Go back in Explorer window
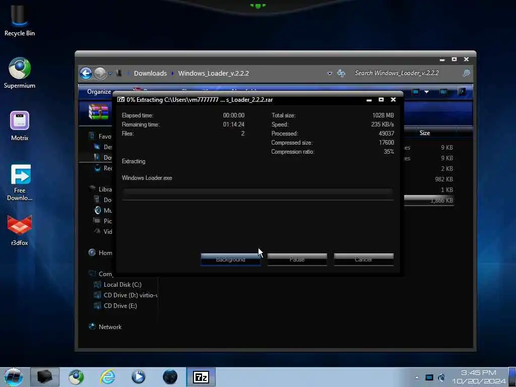This screenshot has height=387, width=516. point(86,73)
